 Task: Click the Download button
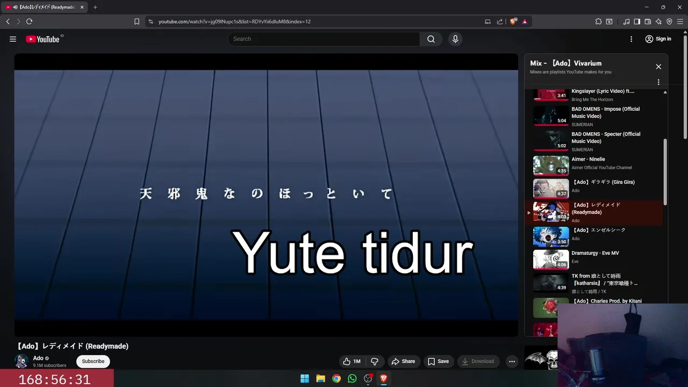click(478, 361)
